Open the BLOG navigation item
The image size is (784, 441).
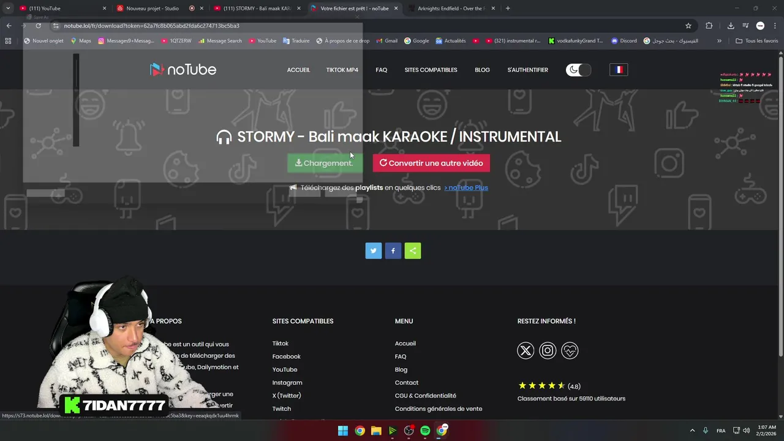(482, 70)
